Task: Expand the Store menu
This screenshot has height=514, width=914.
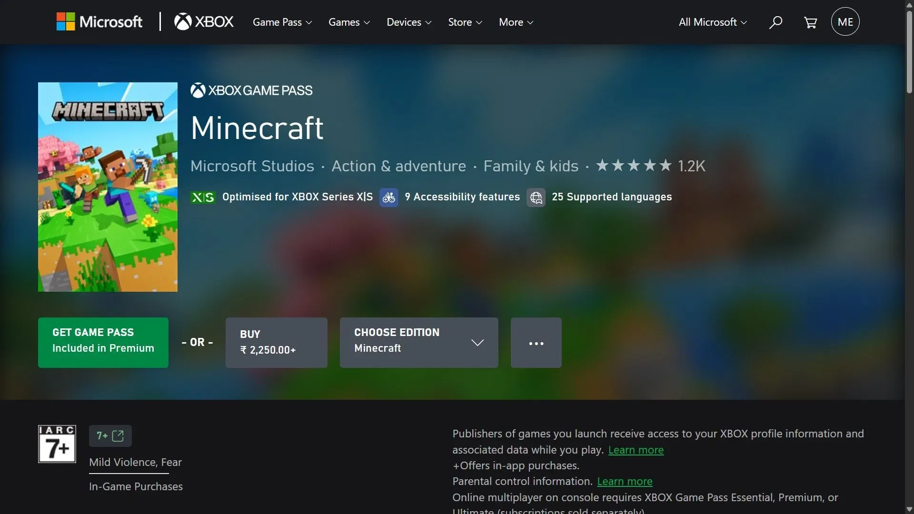Action: [465, 22]
